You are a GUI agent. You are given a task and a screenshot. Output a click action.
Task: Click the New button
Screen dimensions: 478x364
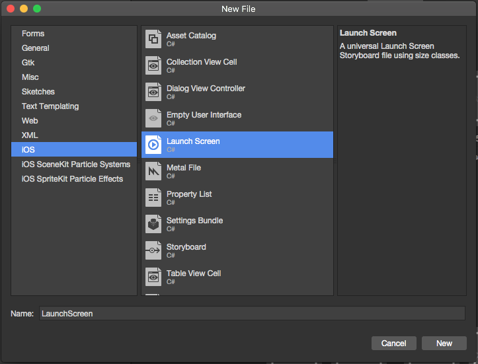[x=444, y=344]
